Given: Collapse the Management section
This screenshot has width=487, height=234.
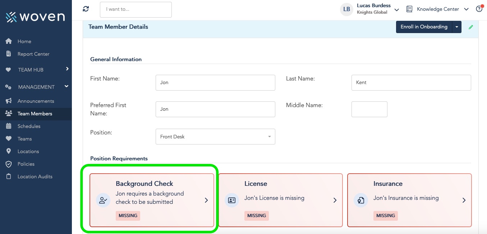Looking at the screenshot, I should pyautogui.click(x=66, y=86).
